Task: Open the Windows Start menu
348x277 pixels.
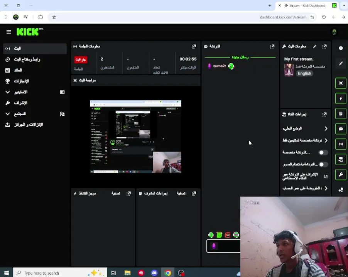Action: point(7,273)
